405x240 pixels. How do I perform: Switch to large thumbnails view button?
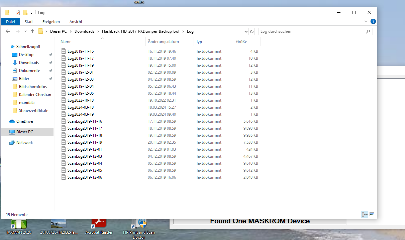[x=372, y=214]
